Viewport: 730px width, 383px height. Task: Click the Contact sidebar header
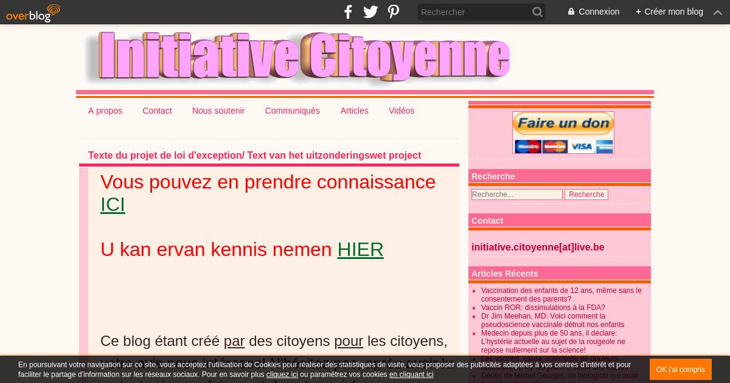pos(560,221)
